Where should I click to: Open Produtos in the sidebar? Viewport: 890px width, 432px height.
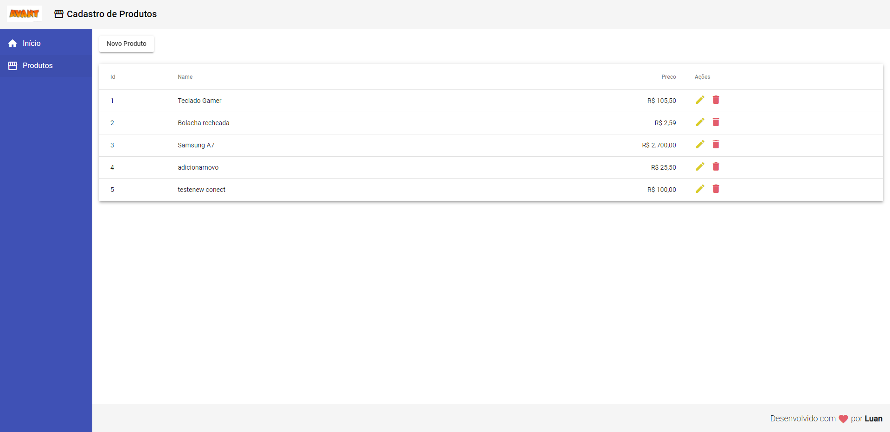pos(38,65)
